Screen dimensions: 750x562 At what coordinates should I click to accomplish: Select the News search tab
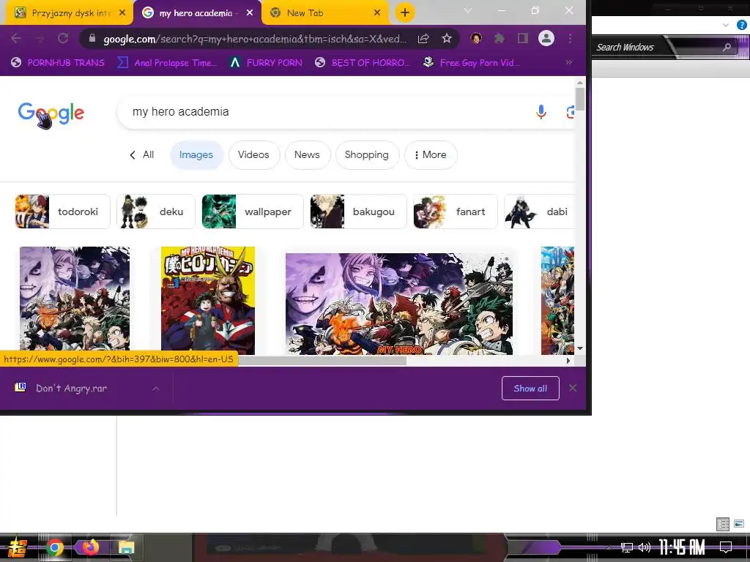click(307, 155)
